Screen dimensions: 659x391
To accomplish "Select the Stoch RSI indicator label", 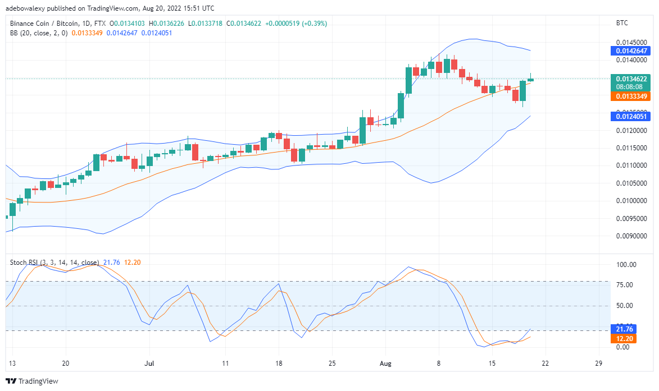I will pos(54,262).
